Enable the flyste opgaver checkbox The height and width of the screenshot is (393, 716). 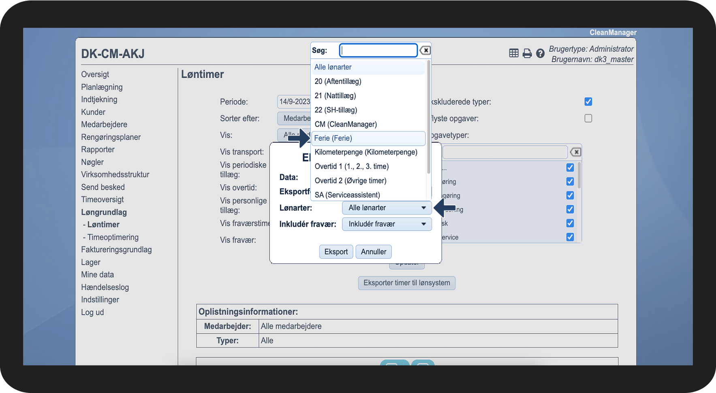click(588, 118)
